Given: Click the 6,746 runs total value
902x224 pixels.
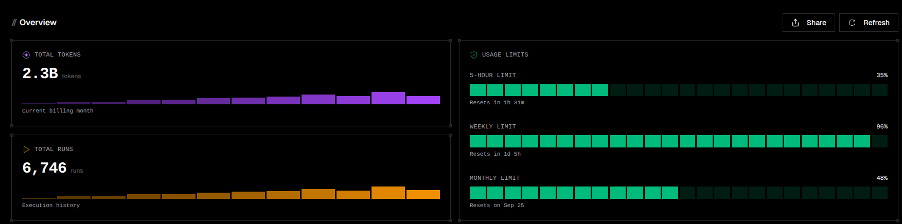Looking at the screenshot, I should [x=44, y=168].
